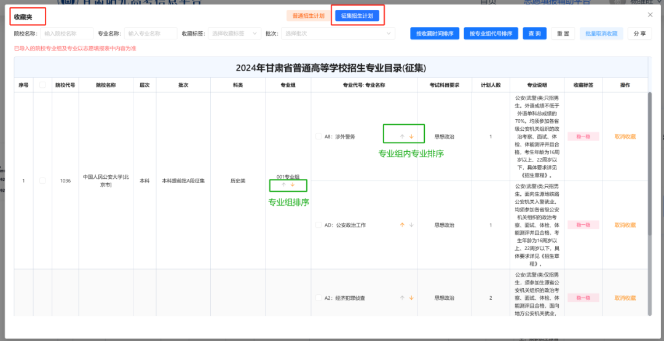The width and height of the screenshot is (664, 341).
Task: Click 取消收藏 for A8 涉外警务 row
Action: [625, 136]
